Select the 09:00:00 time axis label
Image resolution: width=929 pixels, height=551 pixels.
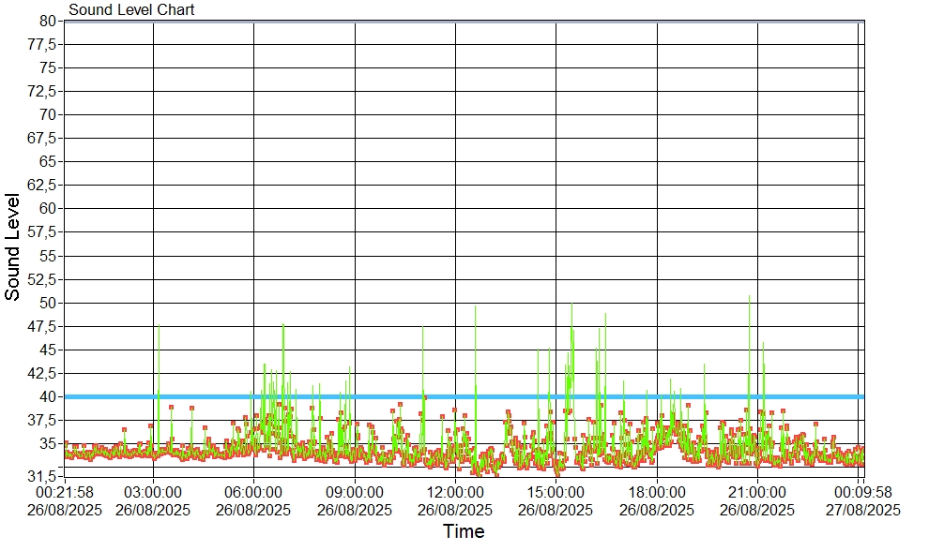[355, 492]
